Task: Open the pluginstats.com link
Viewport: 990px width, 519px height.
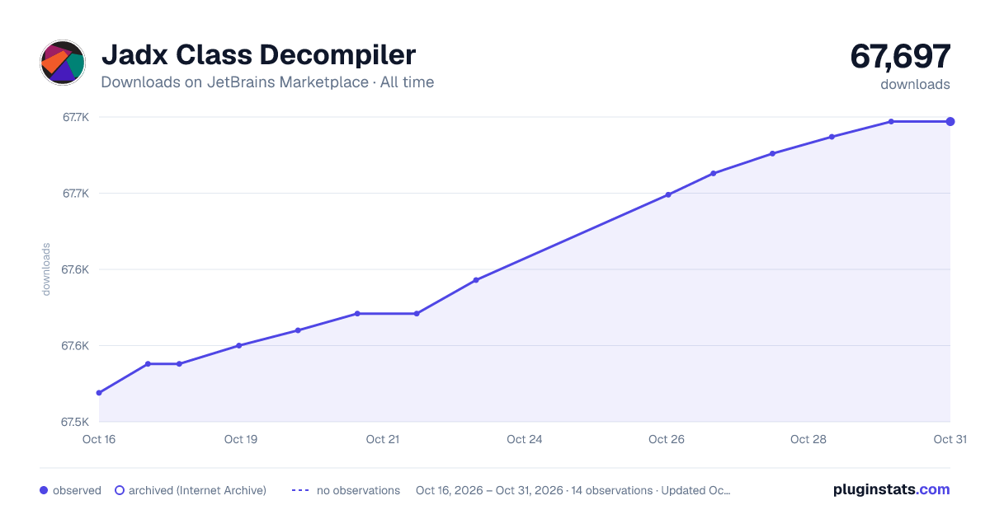Action: 892,489
